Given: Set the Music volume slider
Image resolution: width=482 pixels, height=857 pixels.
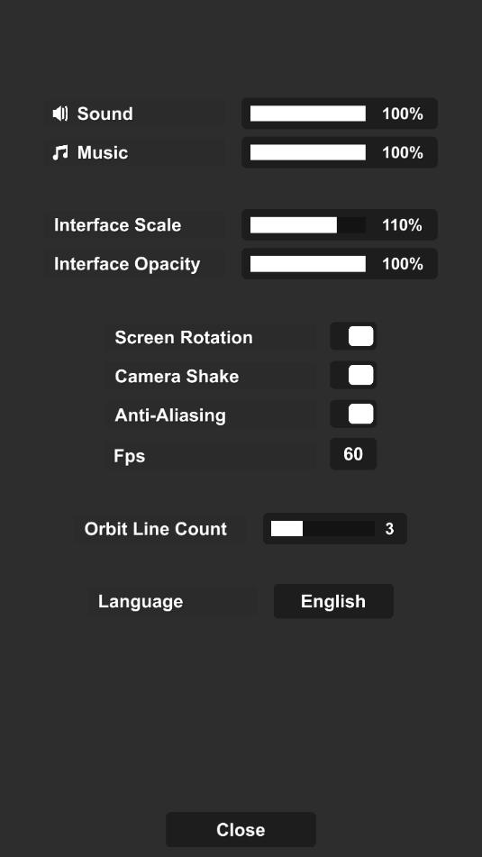Looking at the screenshot, I should [308, 152].
